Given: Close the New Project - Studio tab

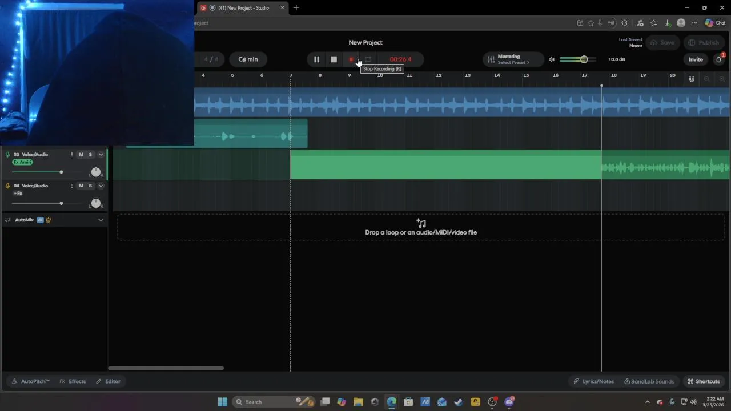Looking at the screenshot, I should [x=282, y=8].
